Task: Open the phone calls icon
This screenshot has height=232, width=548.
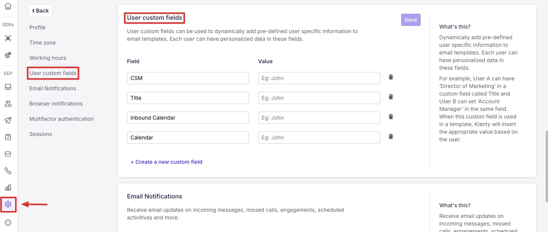Action: click(x=8, y=171)
